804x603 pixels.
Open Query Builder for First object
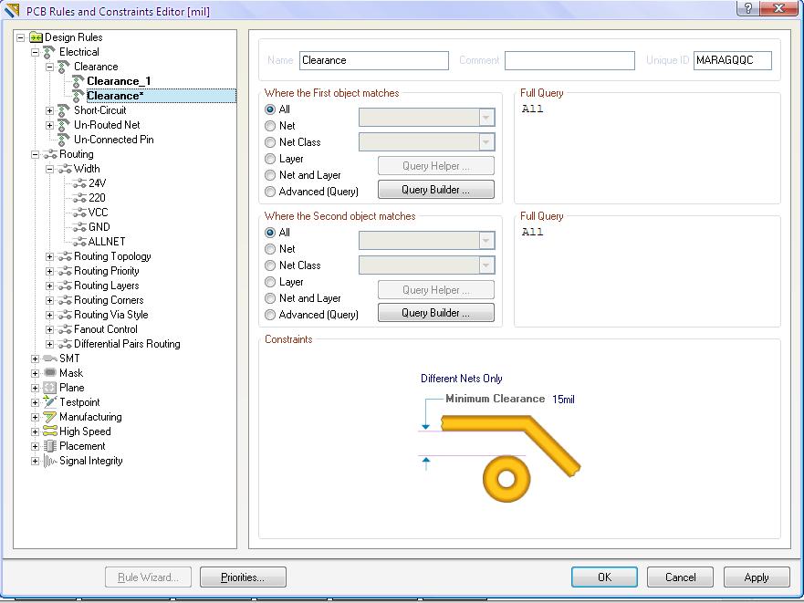(436, 190)
